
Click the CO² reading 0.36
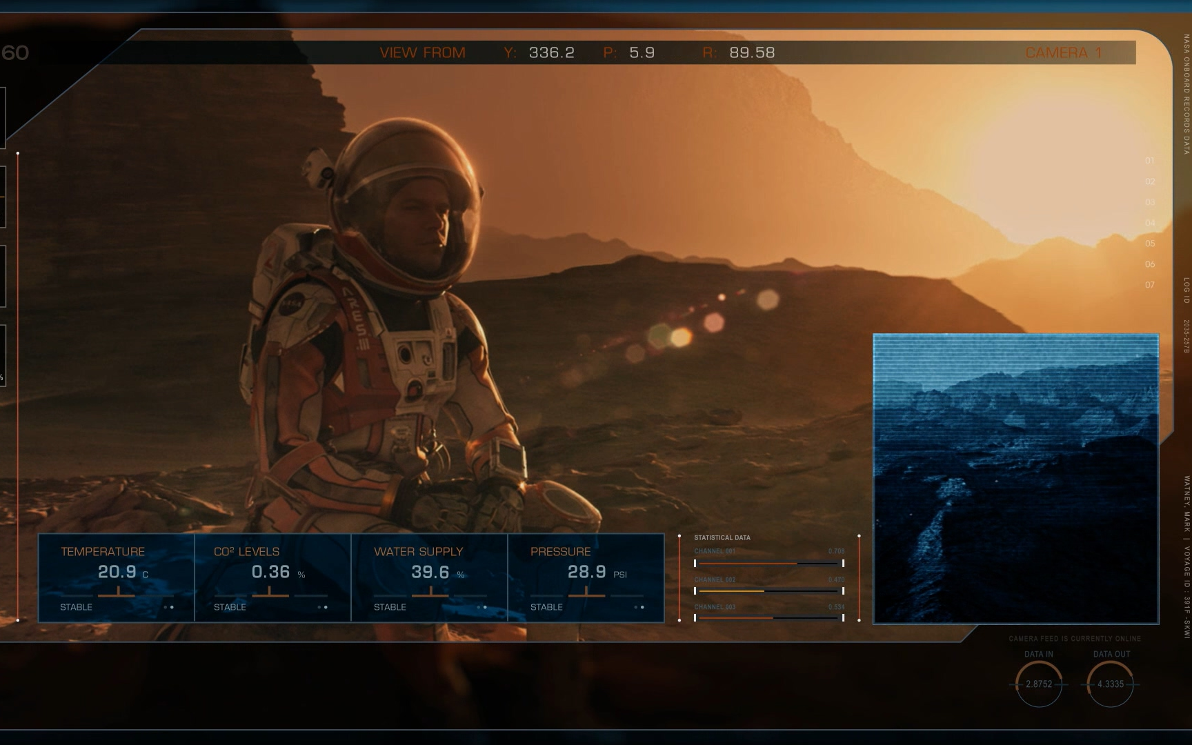270,572
